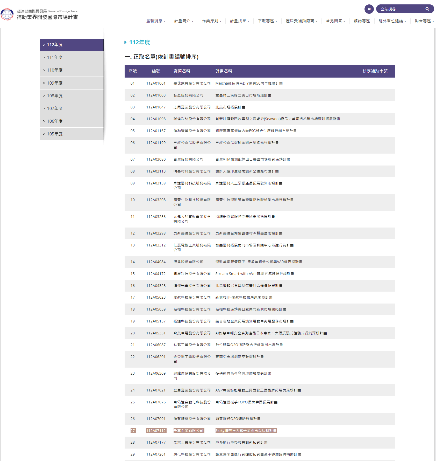436x461 pixels.
Task: Click company 貝斯美德股份有限公司
Action: click(192, 233)
